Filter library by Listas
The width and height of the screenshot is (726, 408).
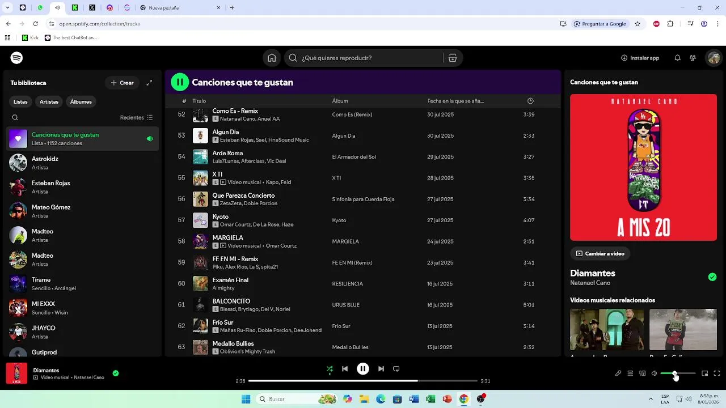coord(20,101)
